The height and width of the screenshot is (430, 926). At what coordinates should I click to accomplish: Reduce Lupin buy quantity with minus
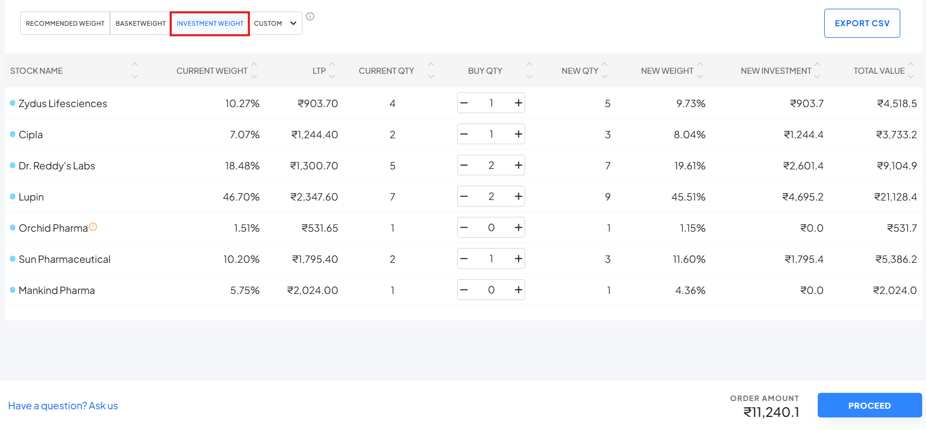point(464,196)
